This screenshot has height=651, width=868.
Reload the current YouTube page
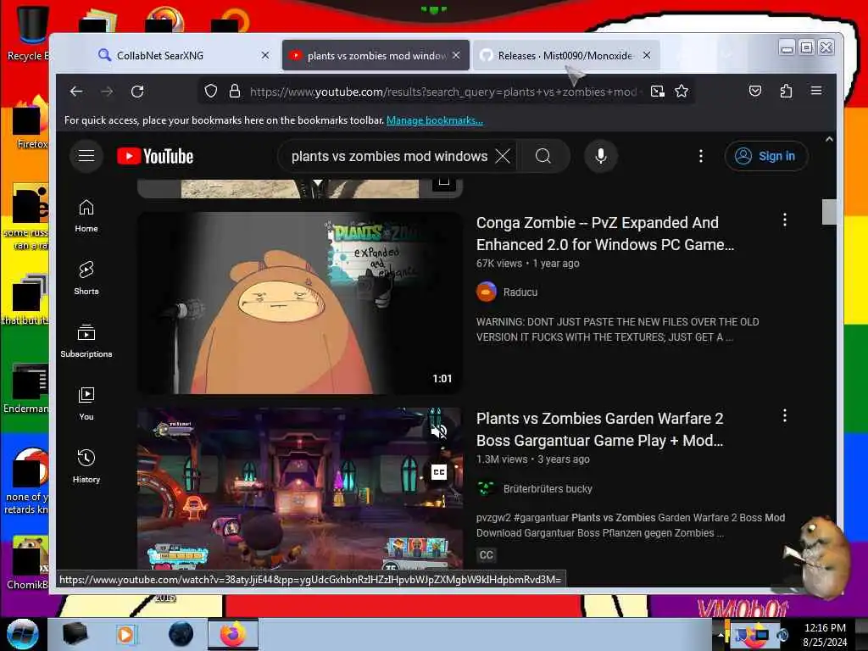point(137,92)
